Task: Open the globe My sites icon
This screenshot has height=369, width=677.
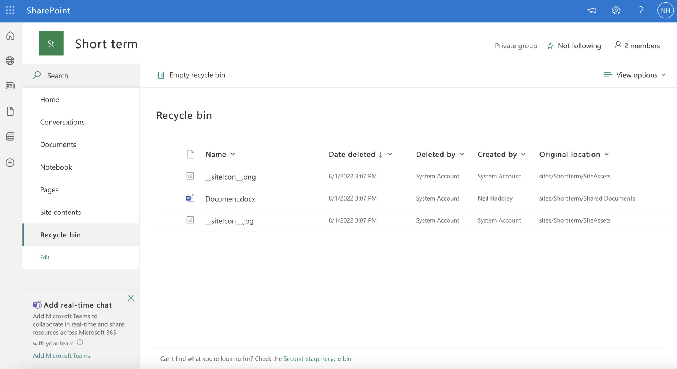Action: click(x=10, y=61)
